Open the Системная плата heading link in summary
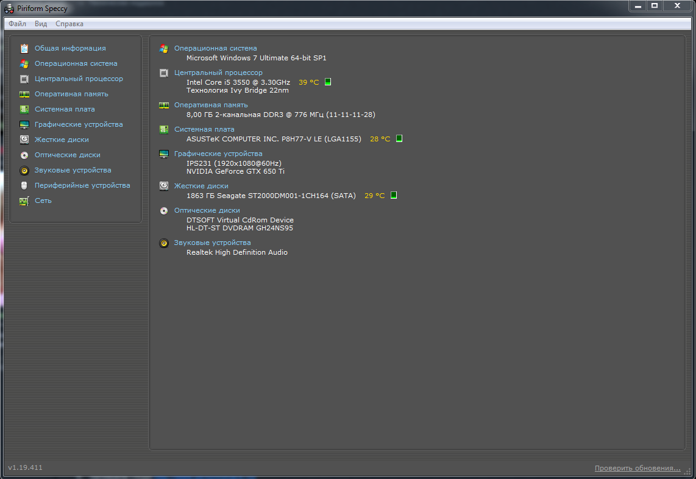The height and width of the screenshot is (479, 696). click(x=204, y=129)
